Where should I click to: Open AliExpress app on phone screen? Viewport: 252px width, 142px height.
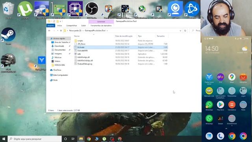(x=243, y=78)
